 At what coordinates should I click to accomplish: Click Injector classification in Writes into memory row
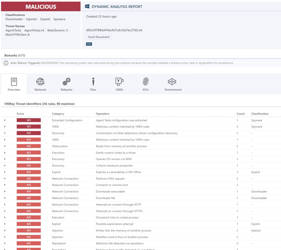[256, 230]
